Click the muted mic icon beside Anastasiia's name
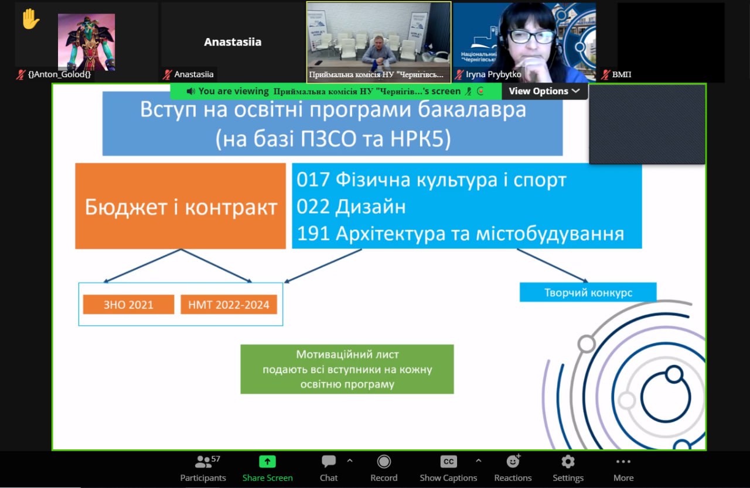Screen dimensions: 750x488 point(168,74)
